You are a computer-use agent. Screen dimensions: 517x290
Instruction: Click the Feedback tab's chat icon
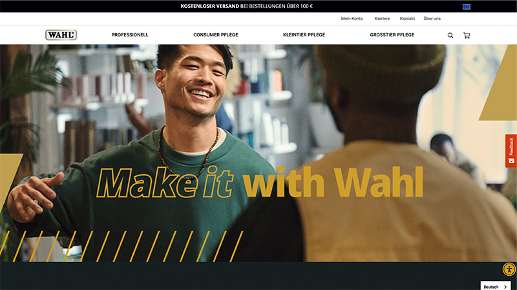click(x=511, y=161)
